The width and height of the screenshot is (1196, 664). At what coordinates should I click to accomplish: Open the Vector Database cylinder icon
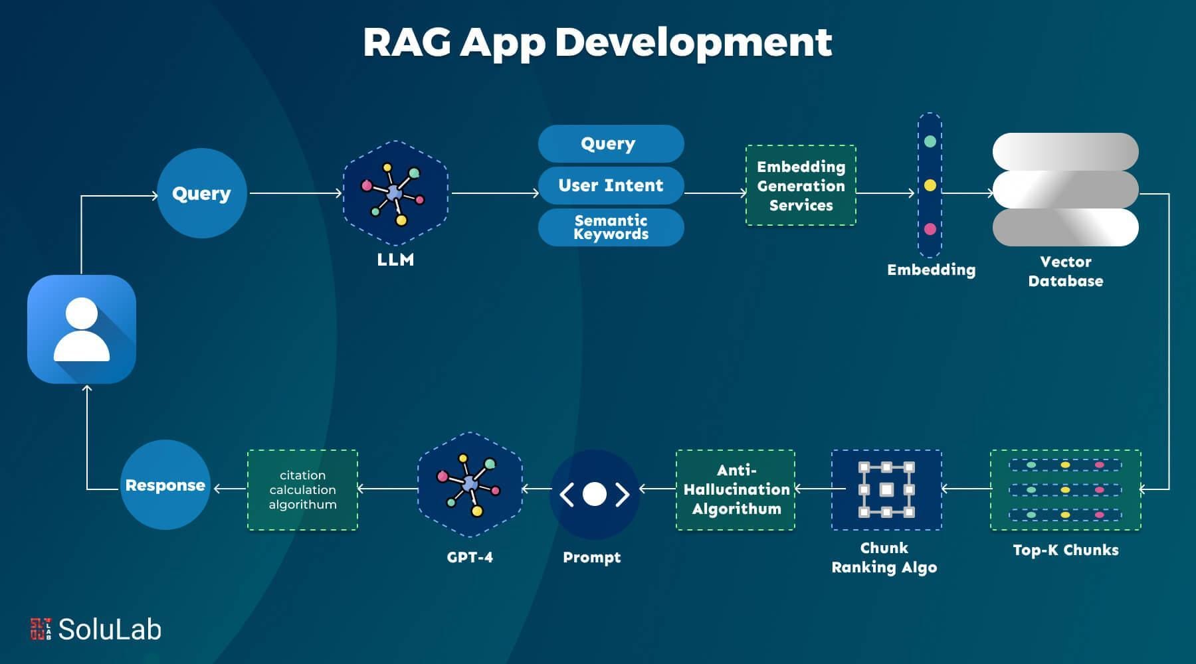[1064, 191]
